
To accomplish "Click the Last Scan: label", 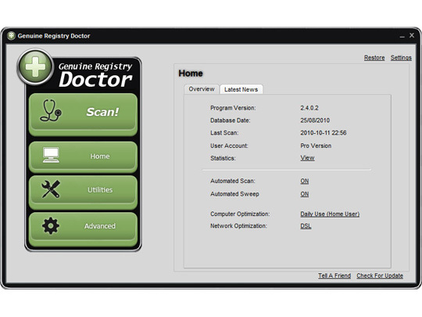I will pyautogui.click(x=224, y=133).
